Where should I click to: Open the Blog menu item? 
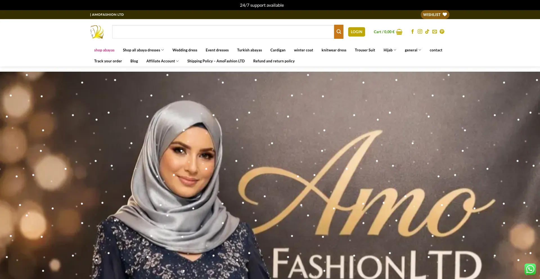pyautogui.click(x=134, y=61)
